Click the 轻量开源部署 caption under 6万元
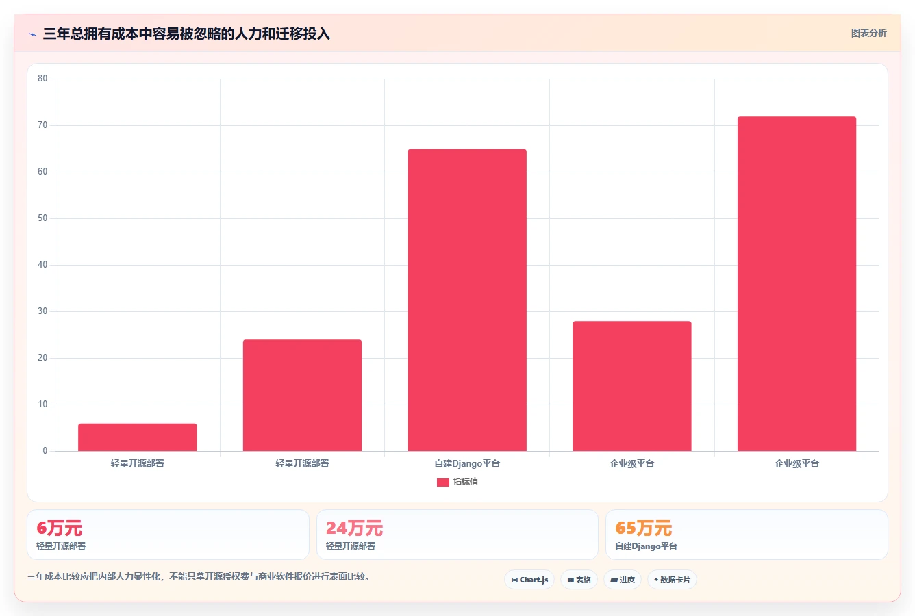915x616 pixels. click(61, 546)
